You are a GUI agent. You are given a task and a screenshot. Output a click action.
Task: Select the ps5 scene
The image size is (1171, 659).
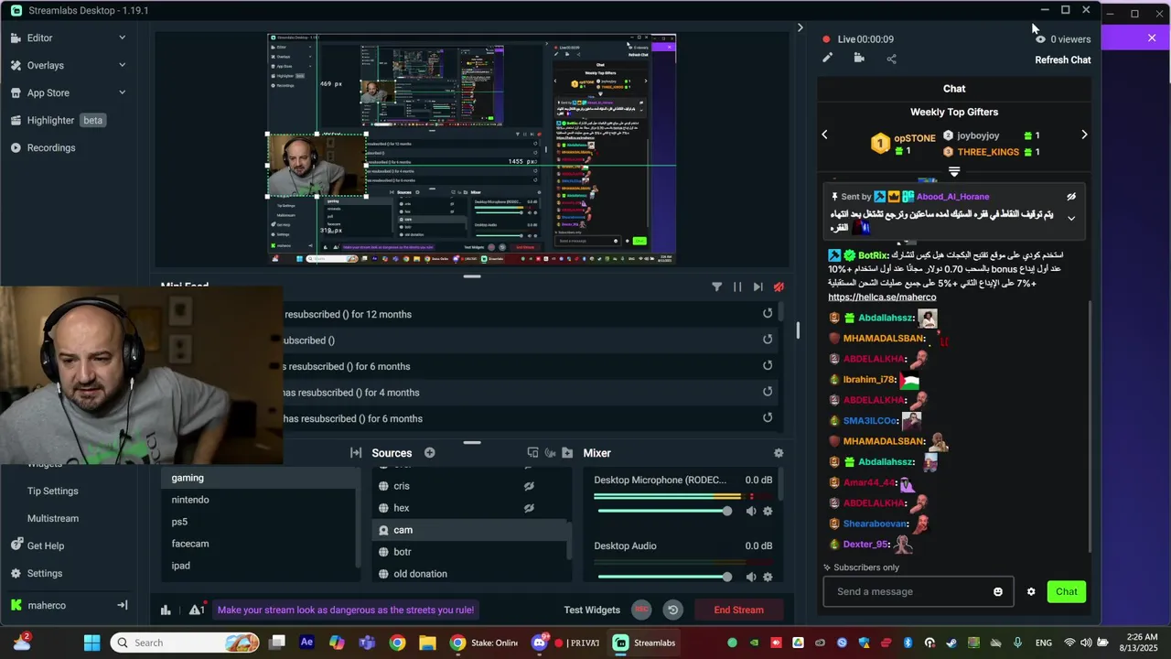(262, 522)
